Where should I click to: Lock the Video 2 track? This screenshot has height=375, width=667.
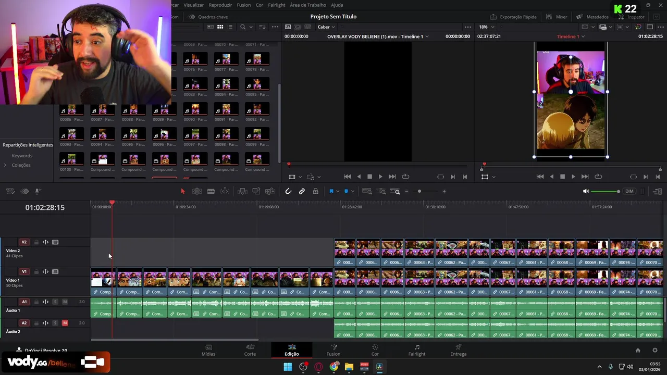point(36,242)
